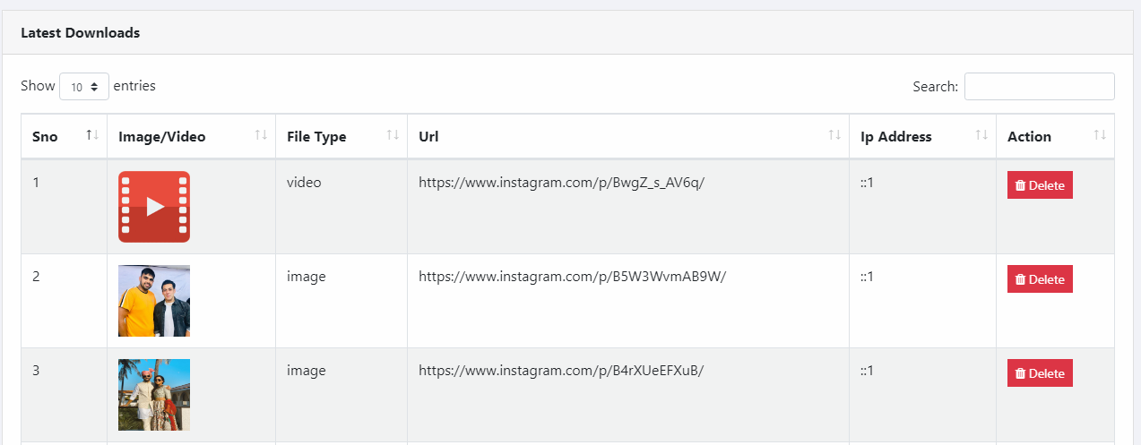Viewport: 1141px width, 445px height.
Task: Delete the first video download entry
Action: (1040, 185)
